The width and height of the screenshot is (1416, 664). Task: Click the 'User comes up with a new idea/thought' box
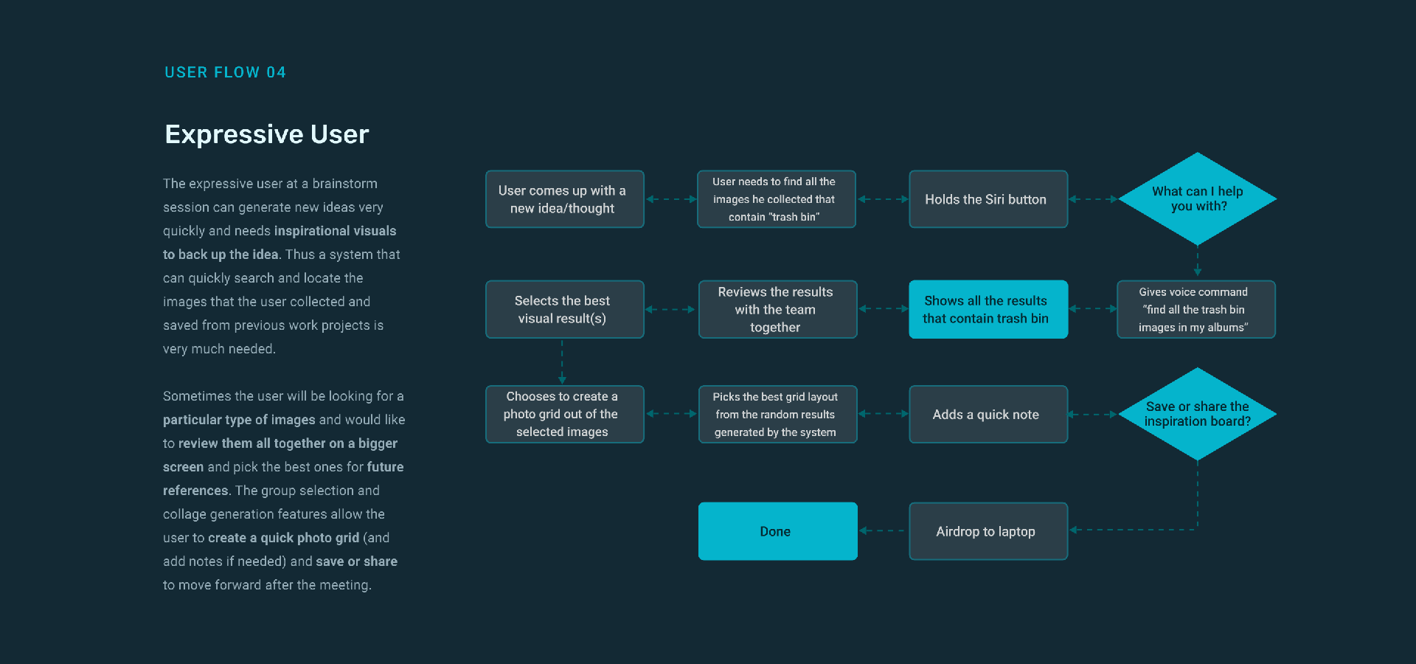tap(564, 199)
